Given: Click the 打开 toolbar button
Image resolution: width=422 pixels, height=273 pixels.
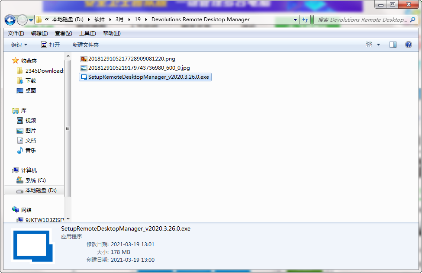Looking at the screenshot, I should point(51,45).
